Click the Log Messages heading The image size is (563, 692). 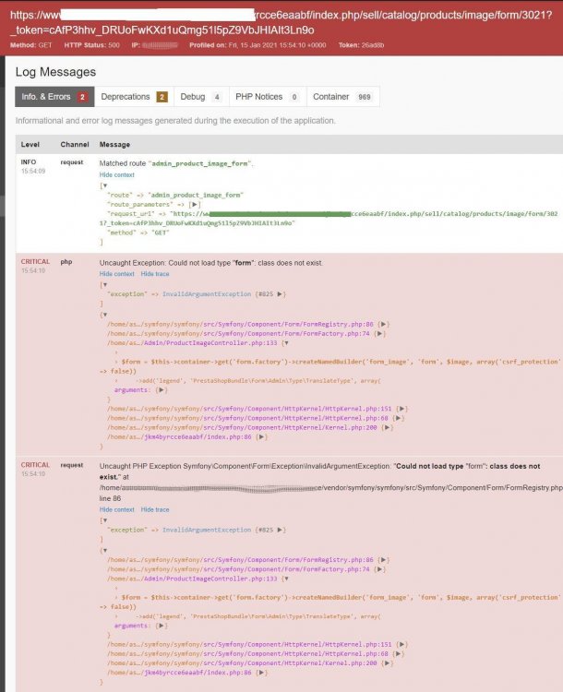[55, 72]
